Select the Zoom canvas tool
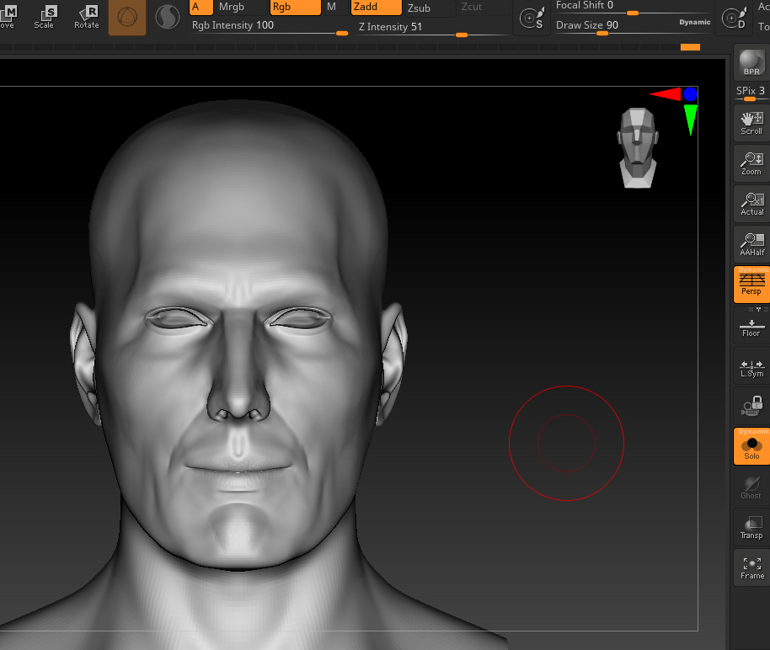 click(x=751, y=163)
